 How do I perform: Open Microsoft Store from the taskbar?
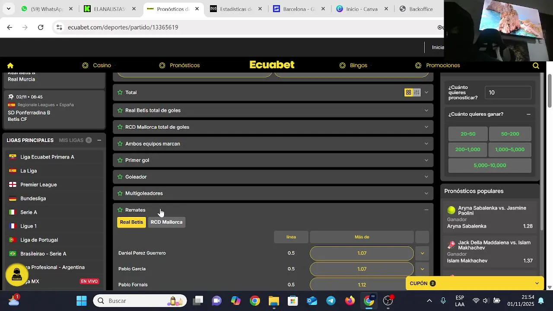click(293, 301)
